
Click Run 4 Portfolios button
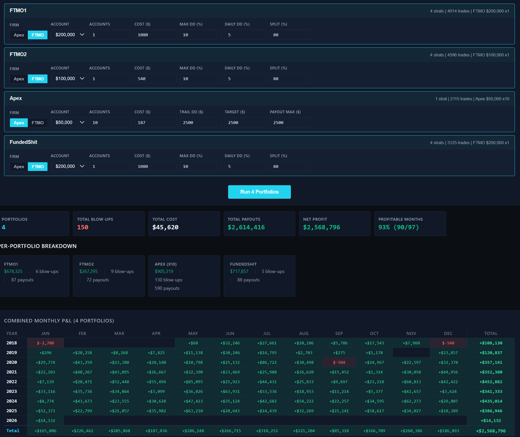pos(259,192)
